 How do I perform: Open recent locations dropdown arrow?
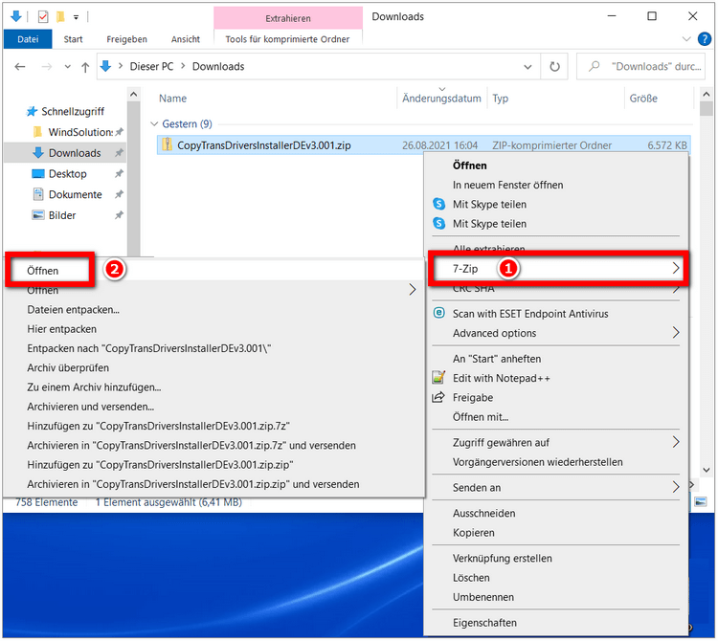(68, 67)
